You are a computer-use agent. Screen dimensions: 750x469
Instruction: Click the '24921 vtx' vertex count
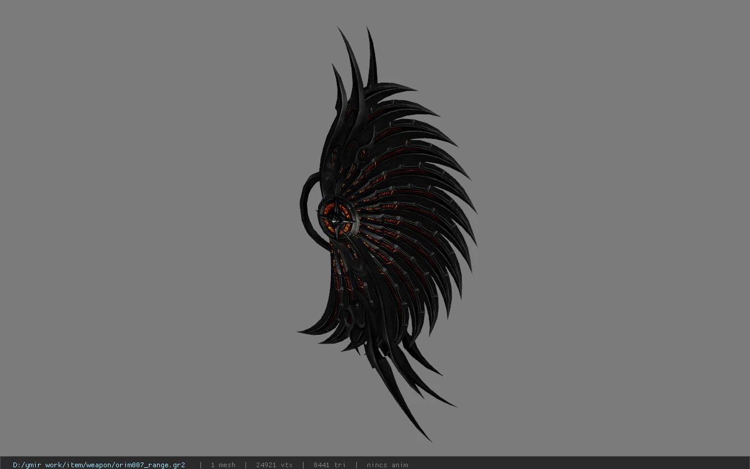point(274,465)
